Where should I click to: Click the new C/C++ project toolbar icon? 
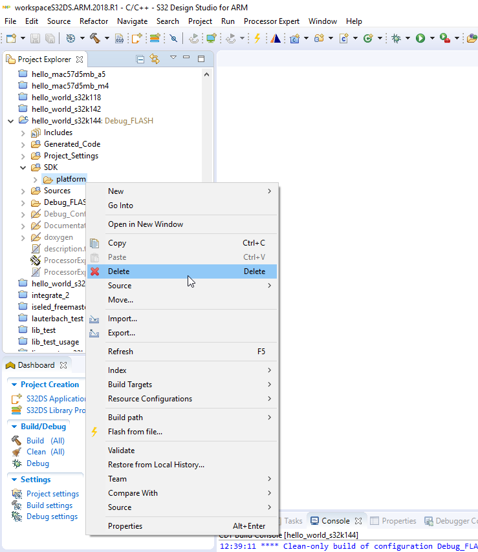click(x=294, y=38)
